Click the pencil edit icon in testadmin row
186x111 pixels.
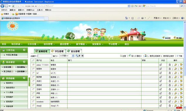175,102
